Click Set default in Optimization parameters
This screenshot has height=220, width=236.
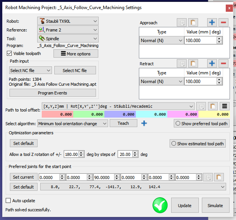(24, 143)
